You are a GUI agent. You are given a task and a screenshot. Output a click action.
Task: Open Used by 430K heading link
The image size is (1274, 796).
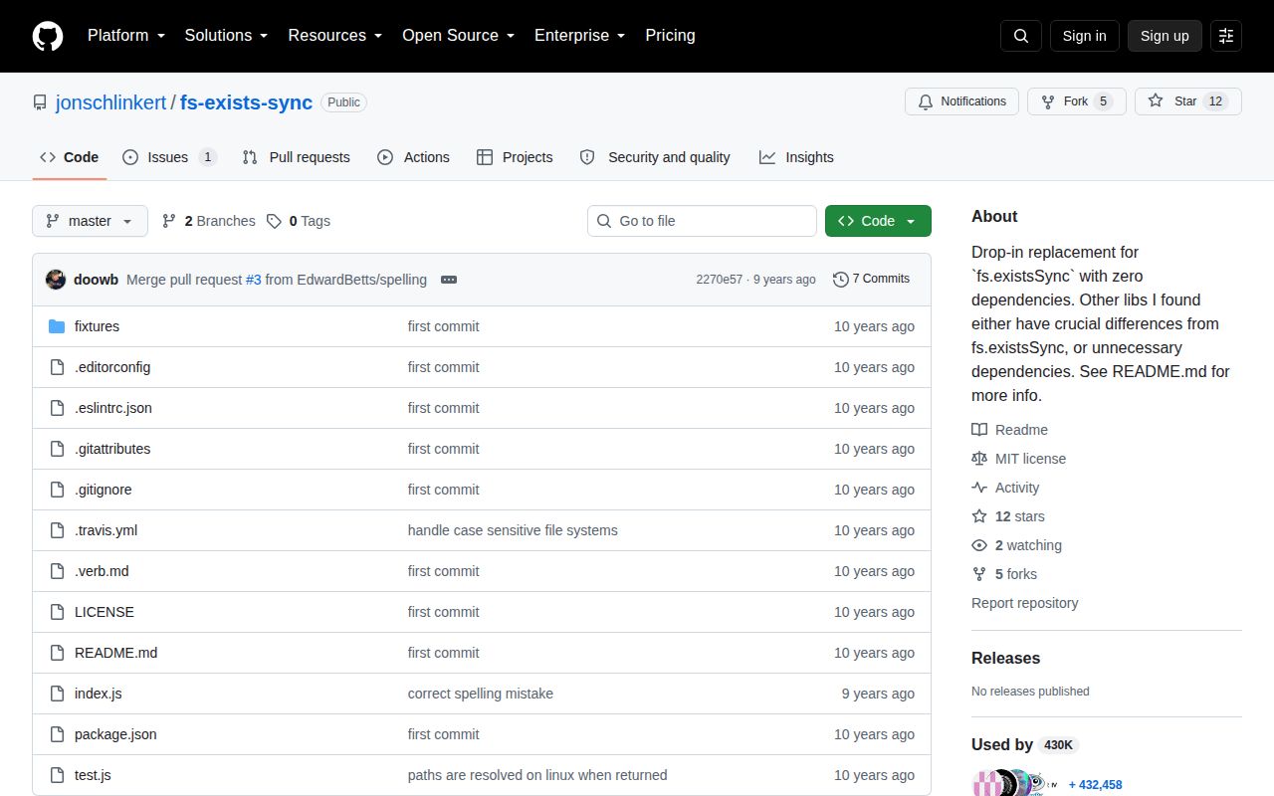(x=1025, y=744)
